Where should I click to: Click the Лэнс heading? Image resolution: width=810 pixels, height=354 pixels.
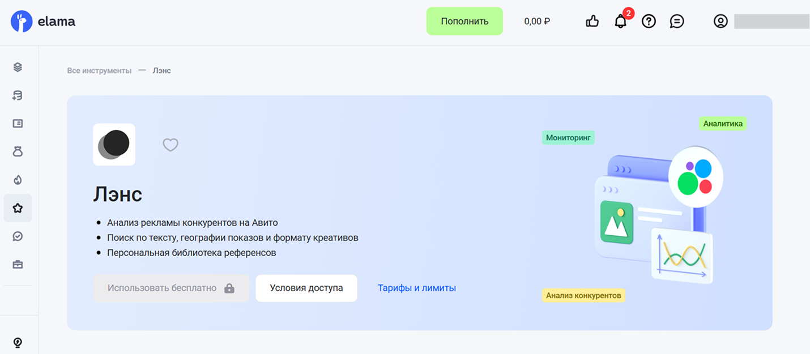[118, 195]
